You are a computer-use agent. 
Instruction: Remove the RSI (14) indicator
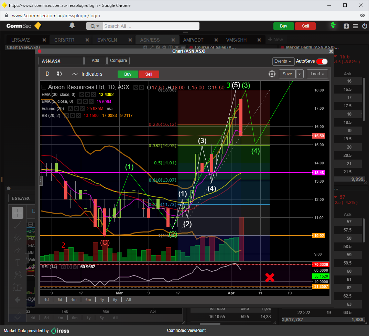point(75,267)
